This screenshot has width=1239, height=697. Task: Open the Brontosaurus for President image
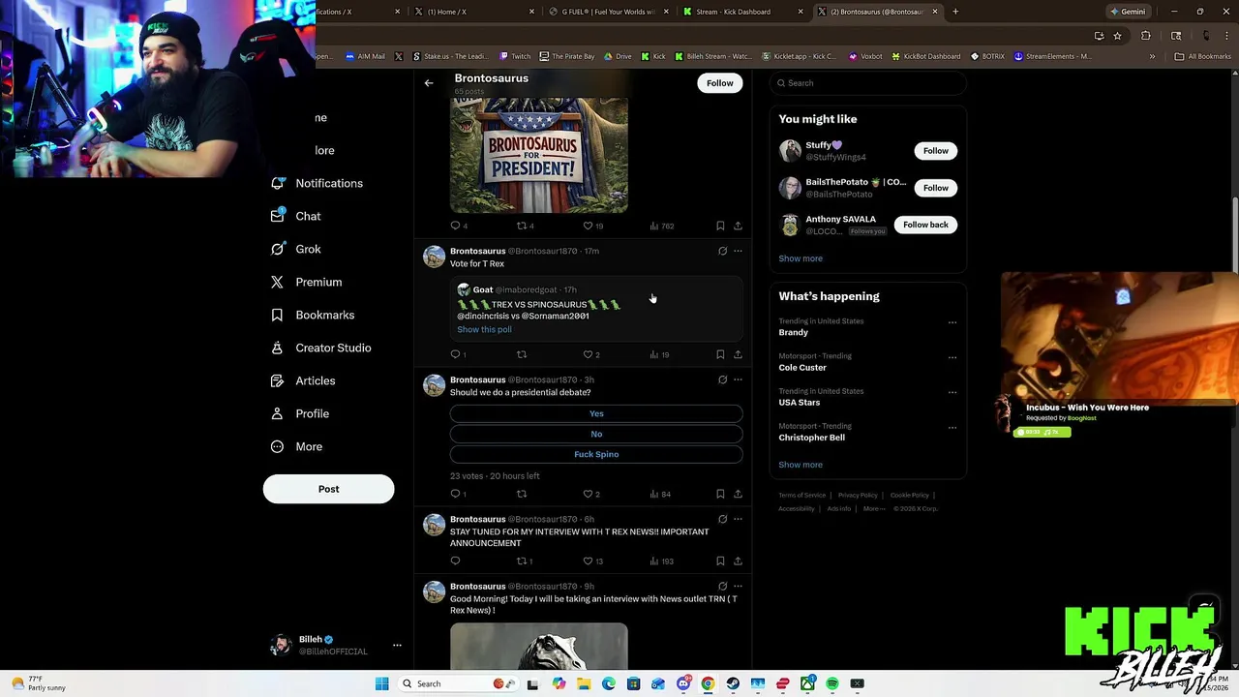pos(538,155)
